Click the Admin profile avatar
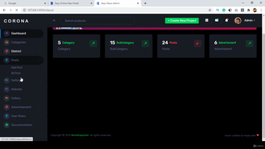265x149 pixels. [238, 20]
